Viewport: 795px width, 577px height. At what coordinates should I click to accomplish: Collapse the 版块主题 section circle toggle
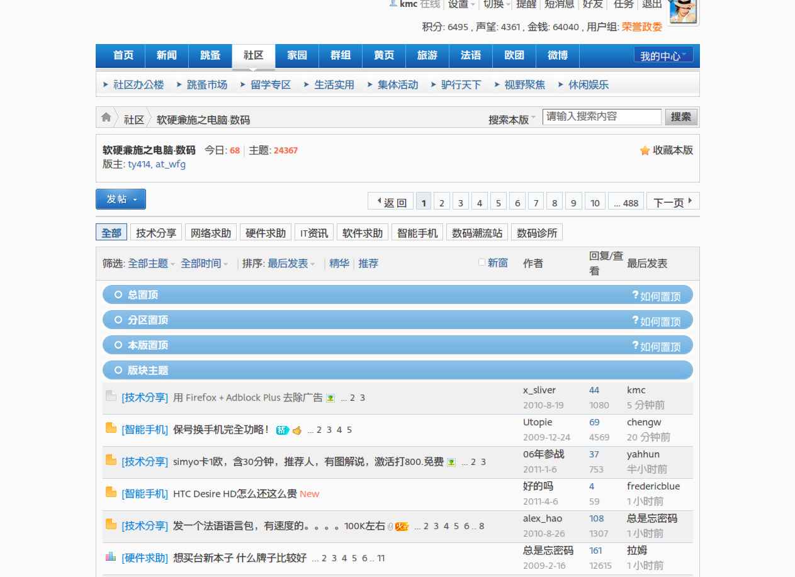[118, 370]
